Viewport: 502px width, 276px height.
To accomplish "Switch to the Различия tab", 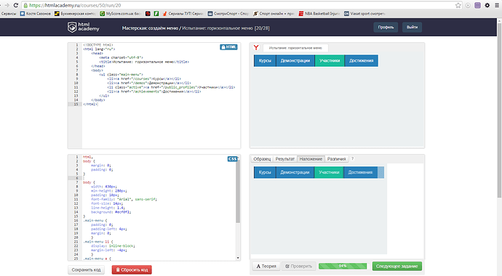I will pos(336,159).
